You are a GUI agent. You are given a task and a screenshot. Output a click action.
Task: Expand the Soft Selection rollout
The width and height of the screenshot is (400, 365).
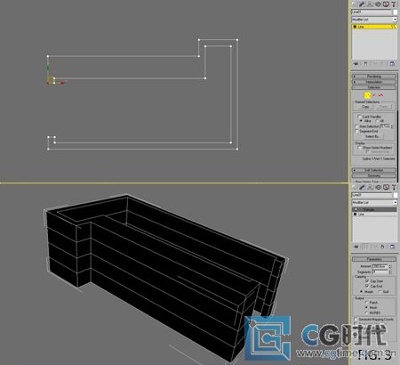tap(374, 170)
